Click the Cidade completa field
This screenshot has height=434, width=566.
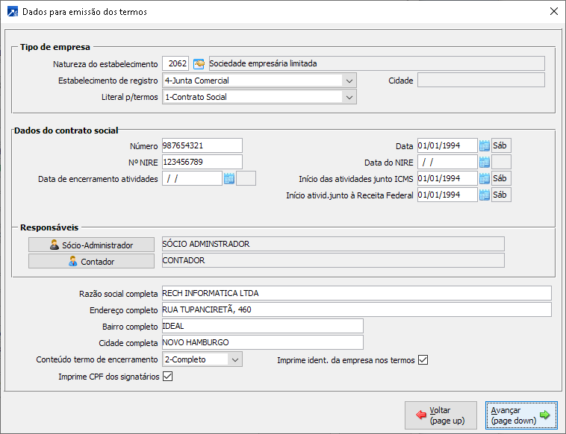coord(263,342)
